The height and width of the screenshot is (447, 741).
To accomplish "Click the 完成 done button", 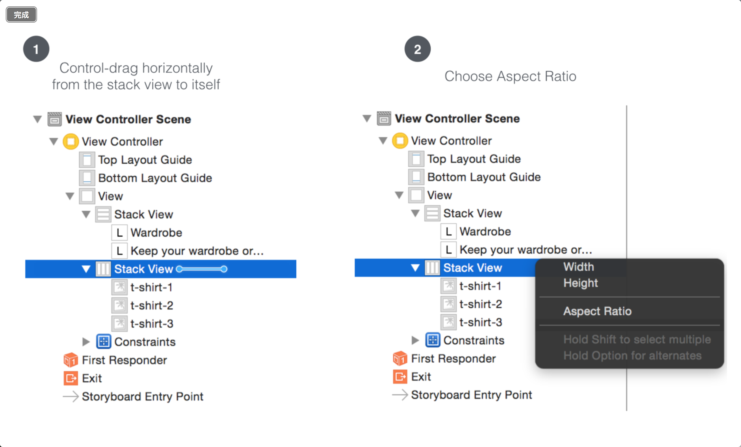I will tap(21, 14).
